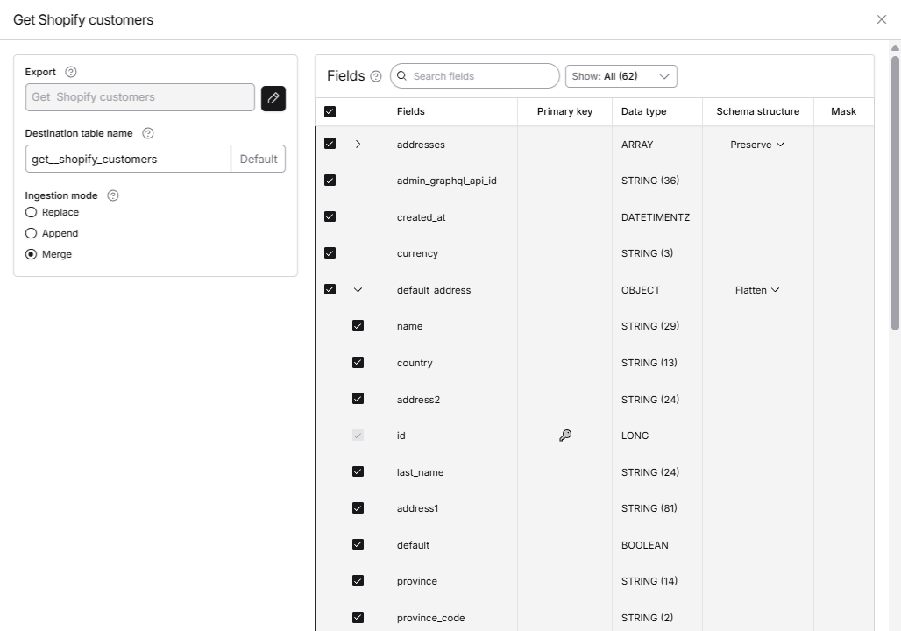Click the magnifier icon in Search fields
The image size is (901, 631).
point(401,76)
